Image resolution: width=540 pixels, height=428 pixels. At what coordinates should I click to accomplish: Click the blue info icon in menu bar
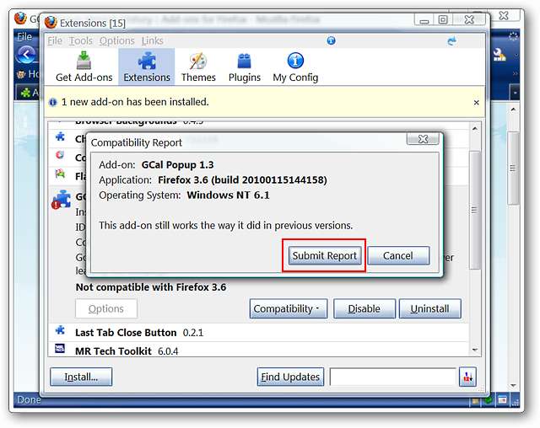pyautogui.click(x=332, y=40)
